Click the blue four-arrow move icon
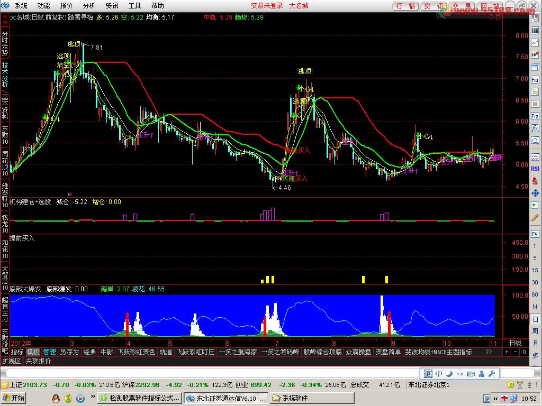The height and width of the screenshot is (406, 542). (535, 193)
